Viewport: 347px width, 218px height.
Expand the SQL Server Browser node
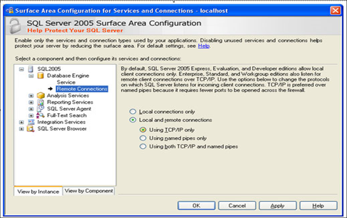[21, 129]
